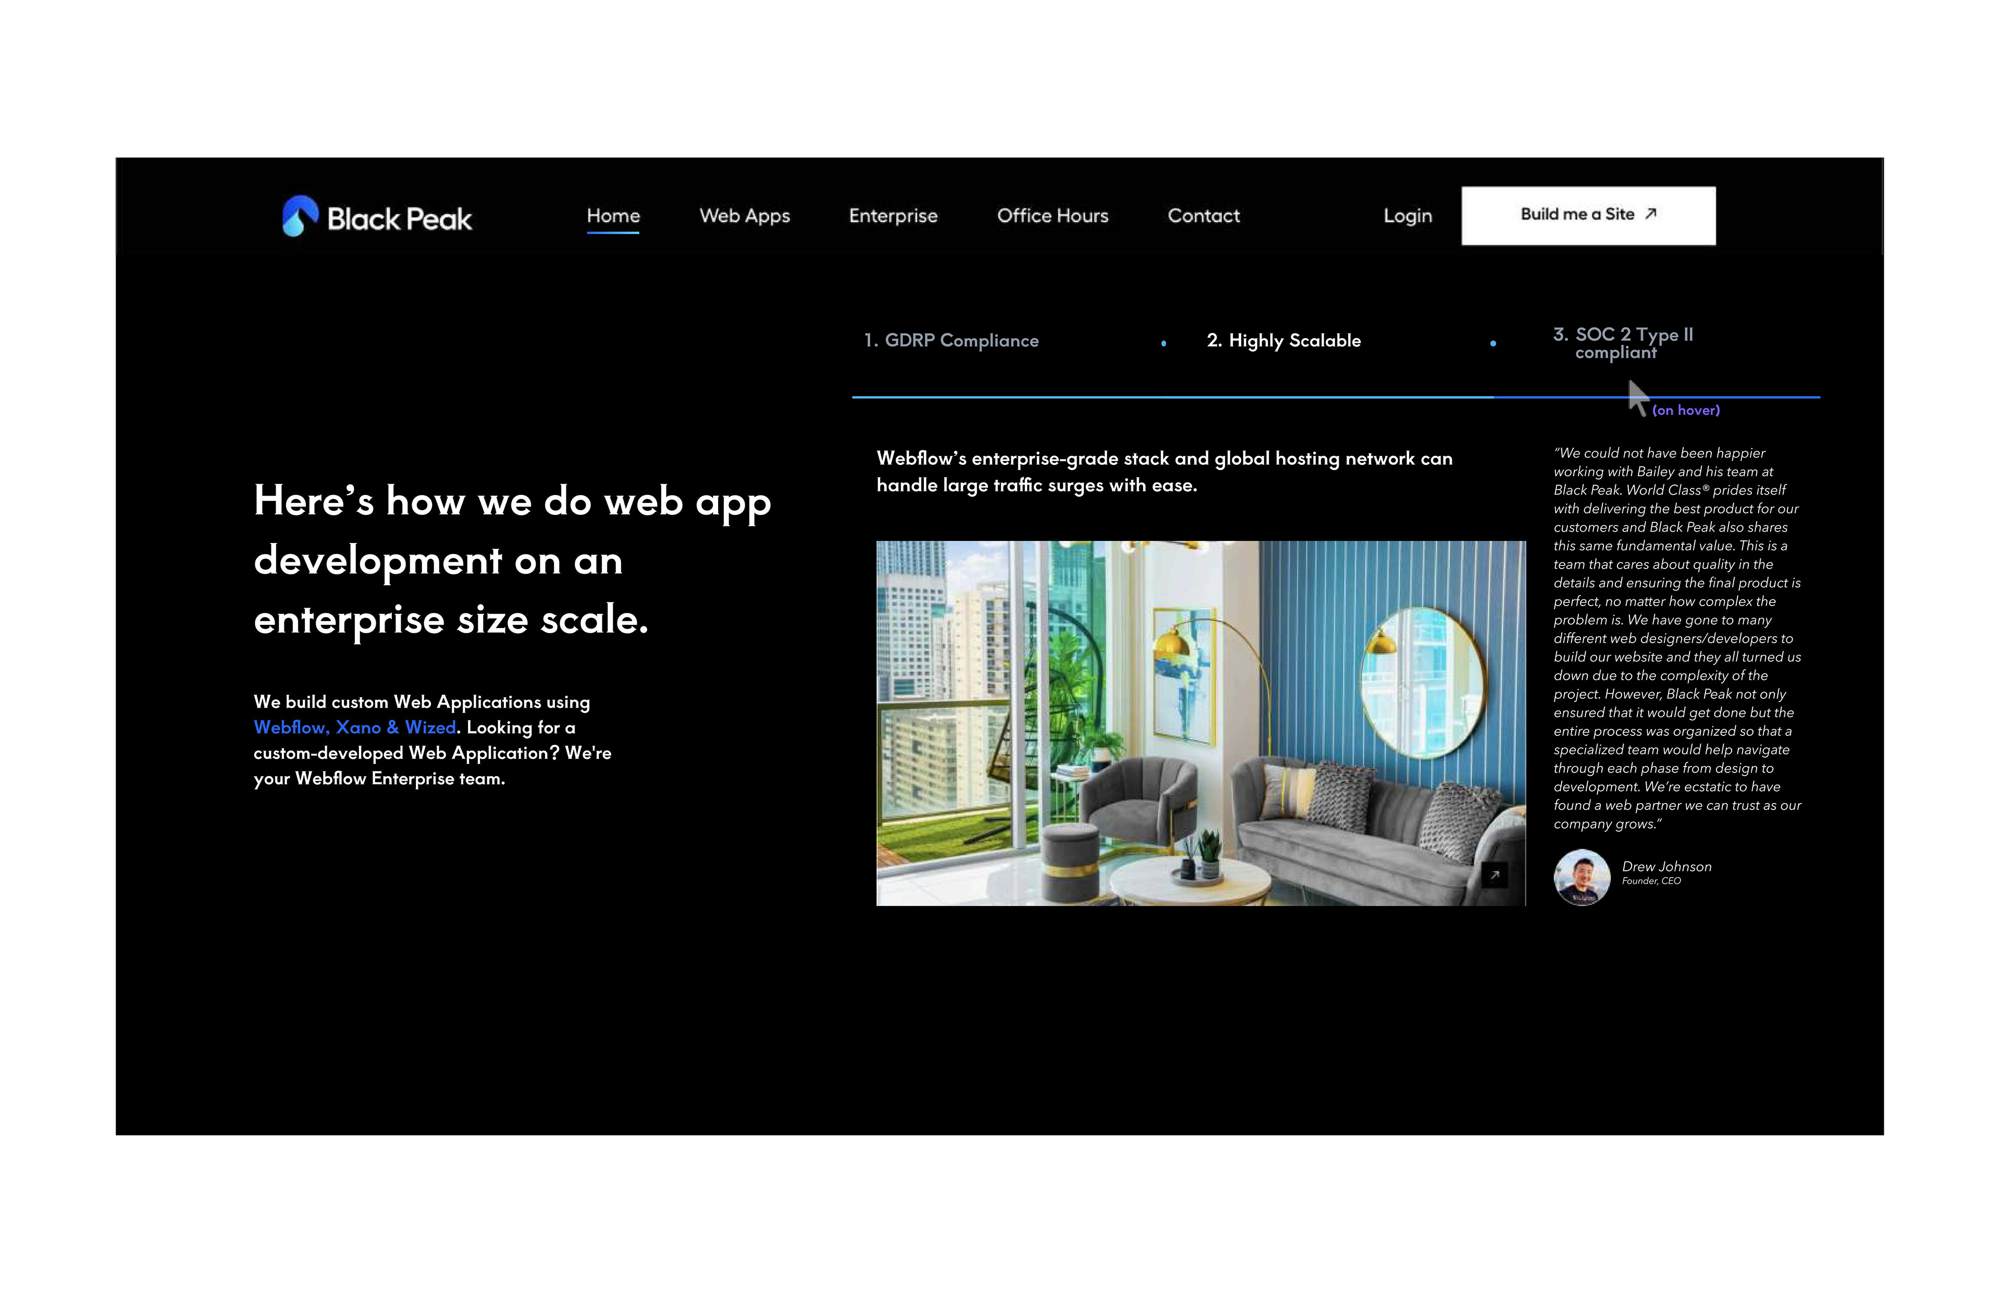Navigate to Enterprise in the navbar
Viewport: 2001px width, 1294px height.
coord(892,216)
